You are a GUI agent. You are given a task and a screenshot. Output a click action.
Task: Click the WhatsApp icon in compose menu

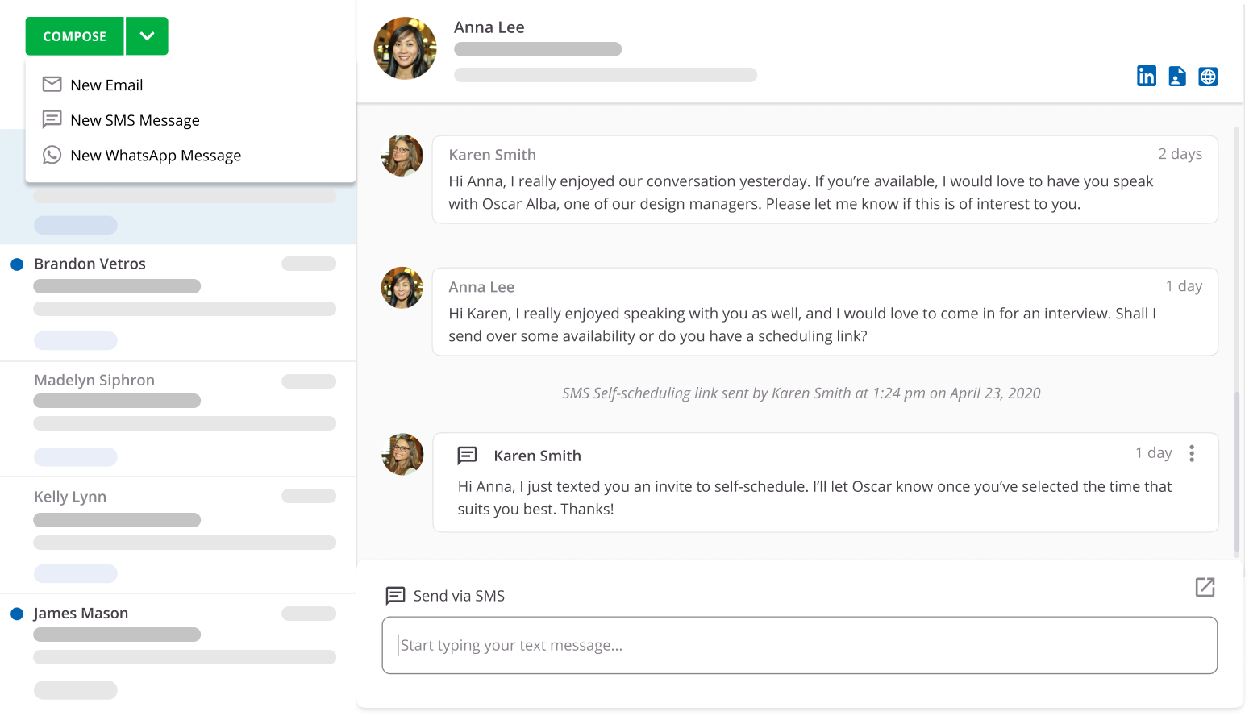tap(52, 155)
